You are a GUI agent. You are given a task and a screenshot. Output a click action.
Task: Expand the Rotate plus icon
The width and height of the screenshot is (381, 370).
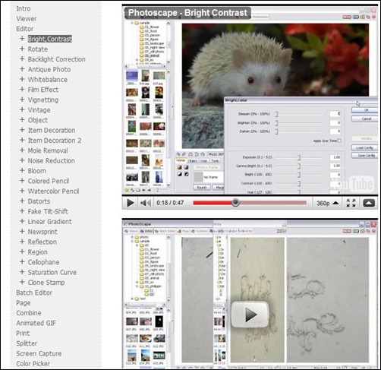click(22, 49)
